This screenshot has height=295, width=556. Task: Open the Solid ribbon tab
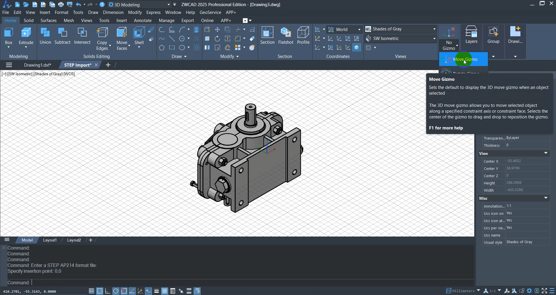point(28,21)
